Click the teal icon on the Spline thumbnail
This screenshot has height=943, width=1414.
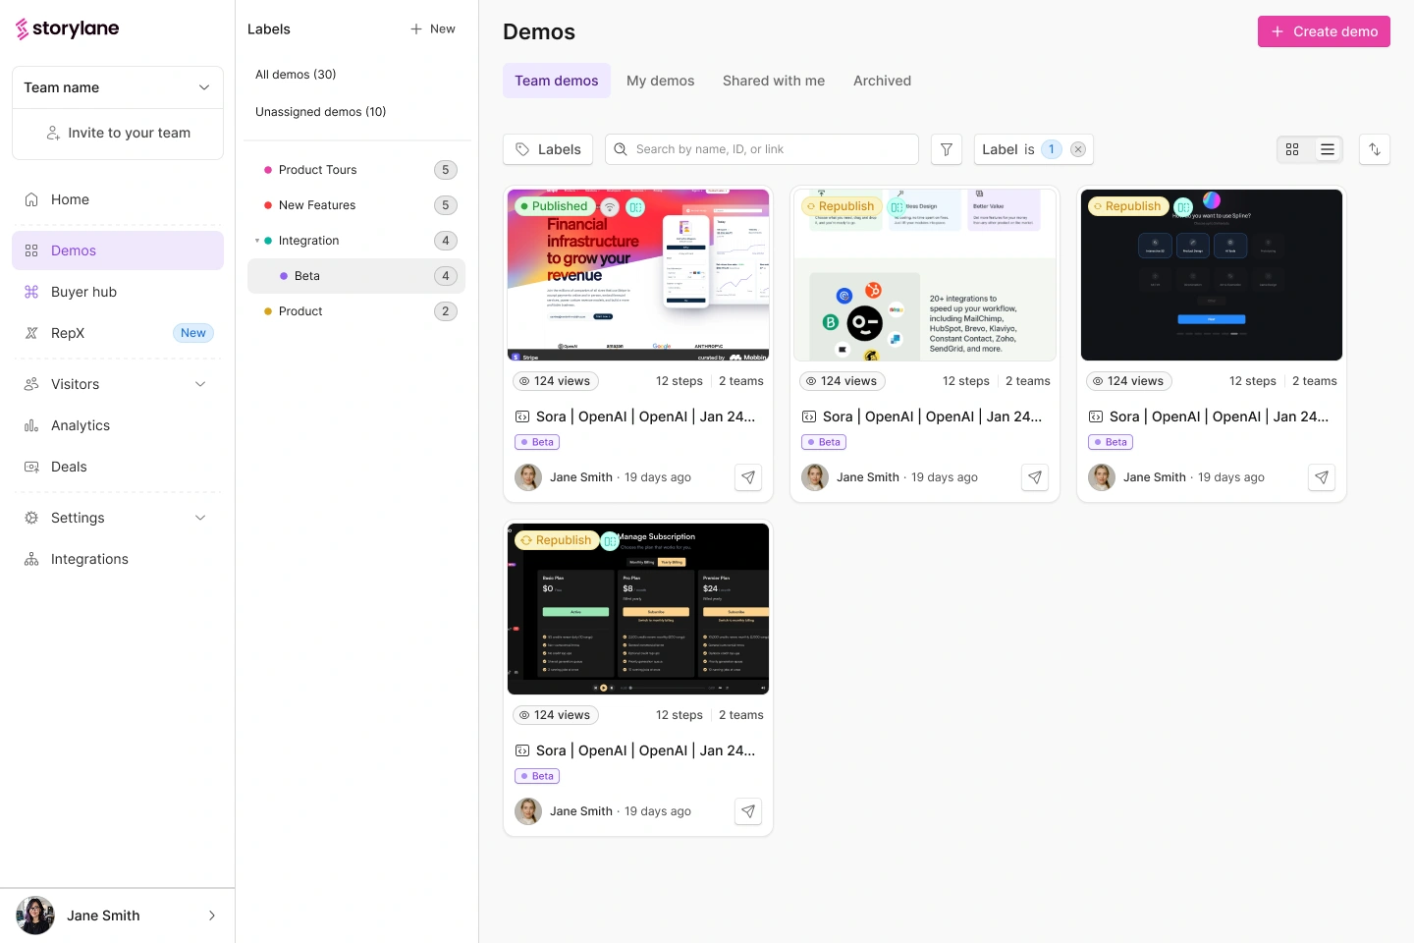1183,206
